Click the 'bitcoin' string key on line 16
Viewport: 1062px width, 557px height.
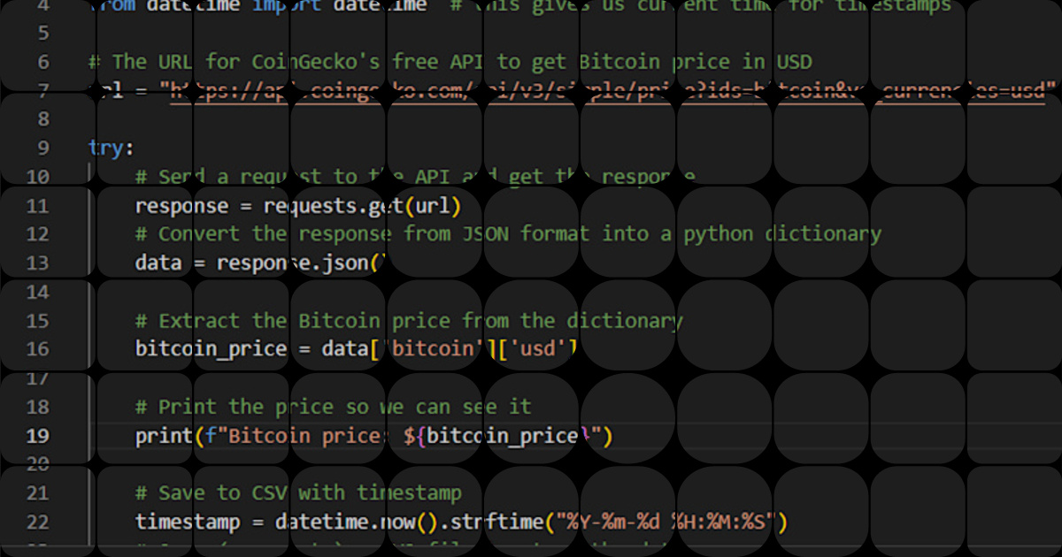click(x=433, y=348)
